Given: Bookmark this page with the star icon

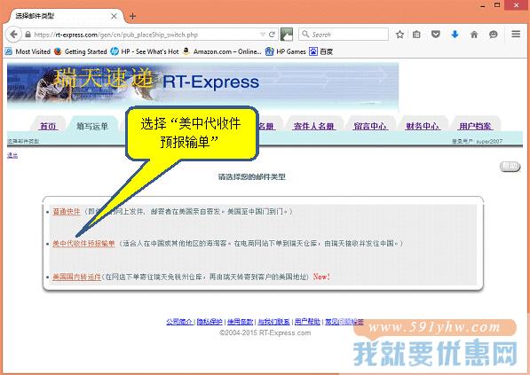Looking at the screenshot, I should point(399,35).
